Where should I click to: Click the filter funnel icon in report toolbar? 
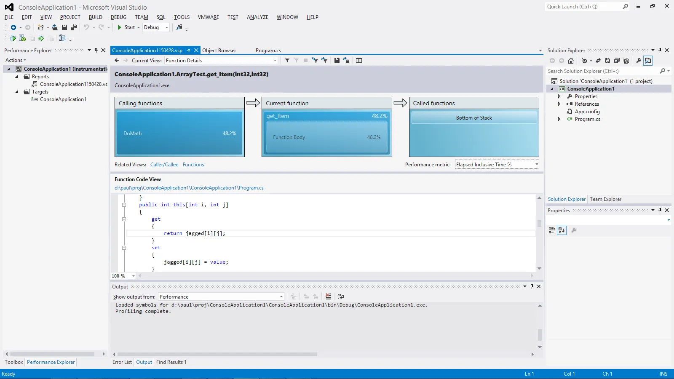coord(287,60)
